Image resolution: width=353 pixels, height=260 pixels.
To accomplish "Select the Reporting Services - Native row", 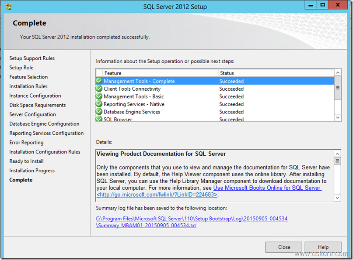I will pos(215,104).
